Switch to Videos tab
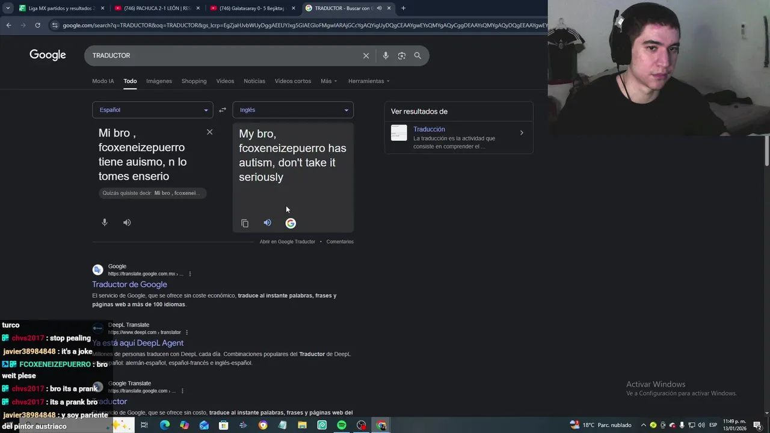 225,81
